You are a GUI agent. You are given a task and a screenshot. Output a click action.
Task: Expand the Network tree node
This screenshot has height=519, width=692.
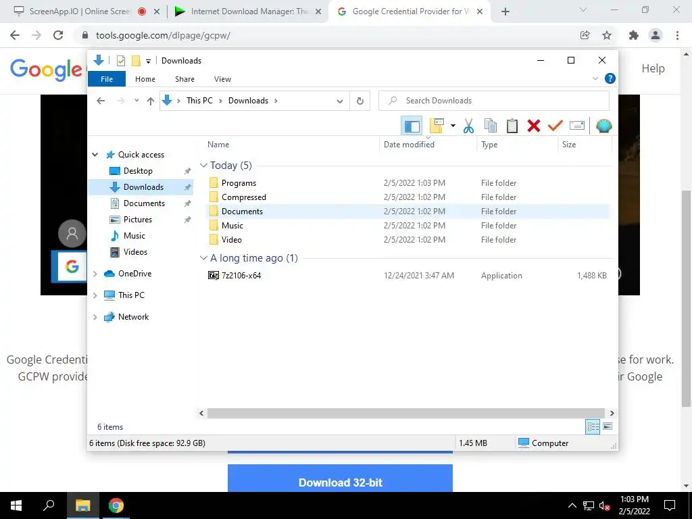tap(95, 317)
